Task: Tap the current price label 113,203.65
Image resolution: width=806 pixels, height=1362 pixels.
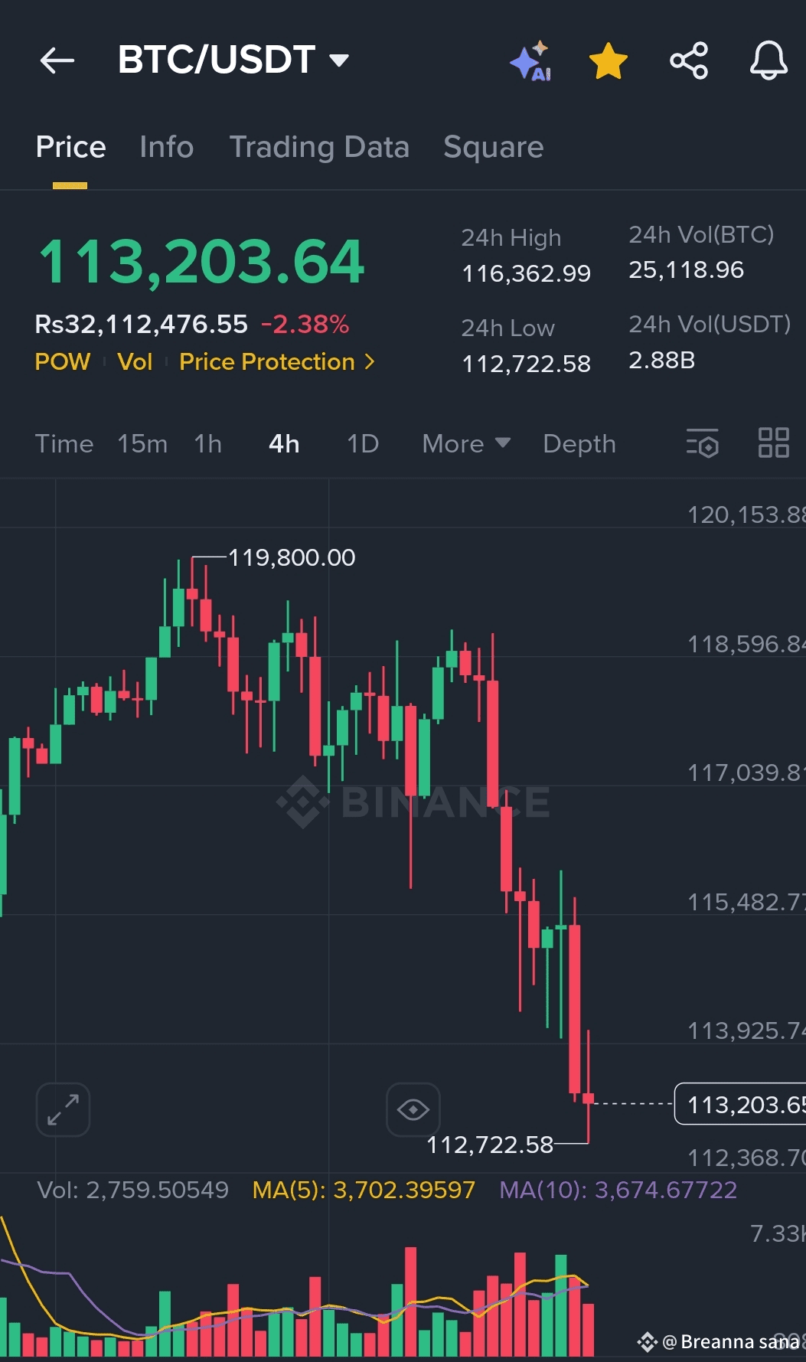Action: click(x=741, y=1104)
